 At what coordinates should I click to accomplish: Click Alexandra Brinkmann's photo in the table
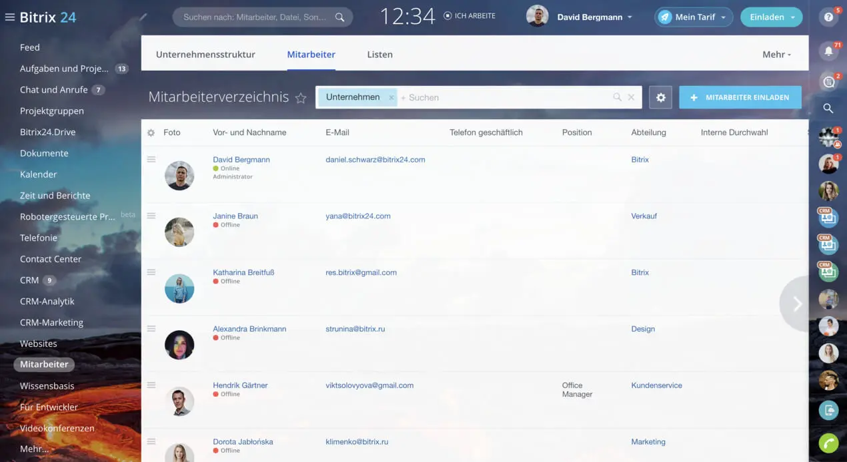pos(179,345)
